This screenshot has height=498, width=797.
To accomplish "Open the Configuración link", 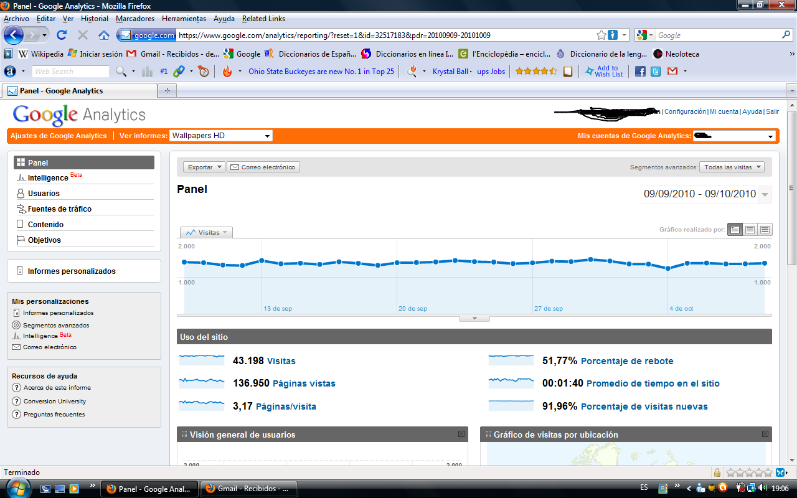I will (x=685, y=111).
